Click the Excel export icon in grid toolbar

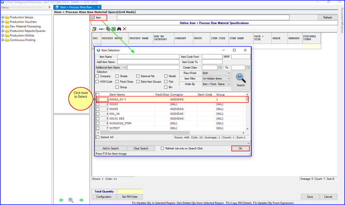[x=114, y=29]
